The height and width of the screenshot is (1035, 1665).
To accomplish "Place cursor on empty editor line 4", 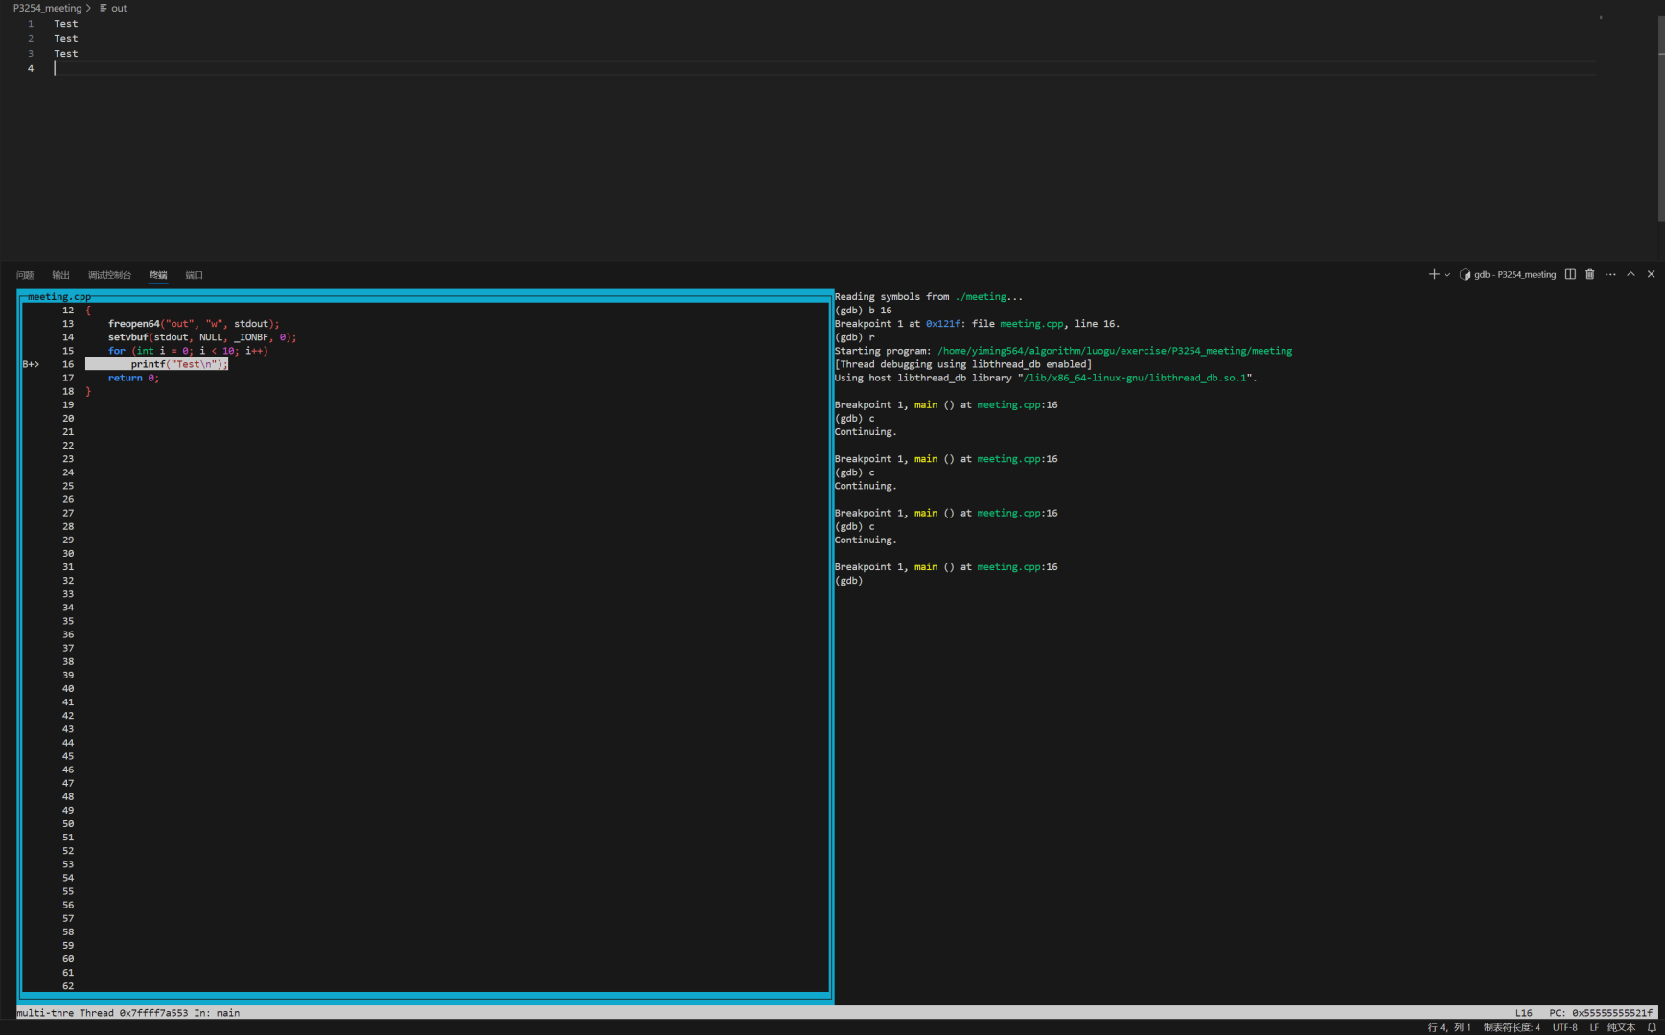I will pos(824,69).
